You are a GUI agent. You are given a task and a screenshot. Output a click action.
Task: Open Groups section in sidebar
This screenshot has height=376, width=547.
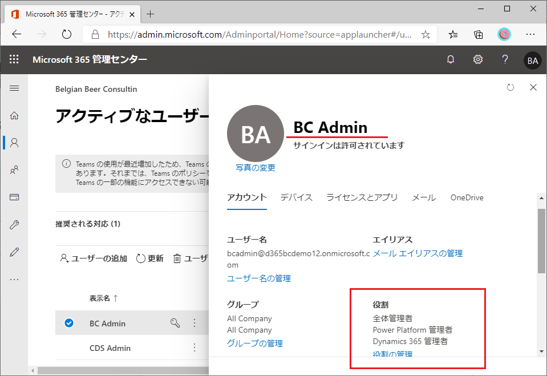coord(14,170)
